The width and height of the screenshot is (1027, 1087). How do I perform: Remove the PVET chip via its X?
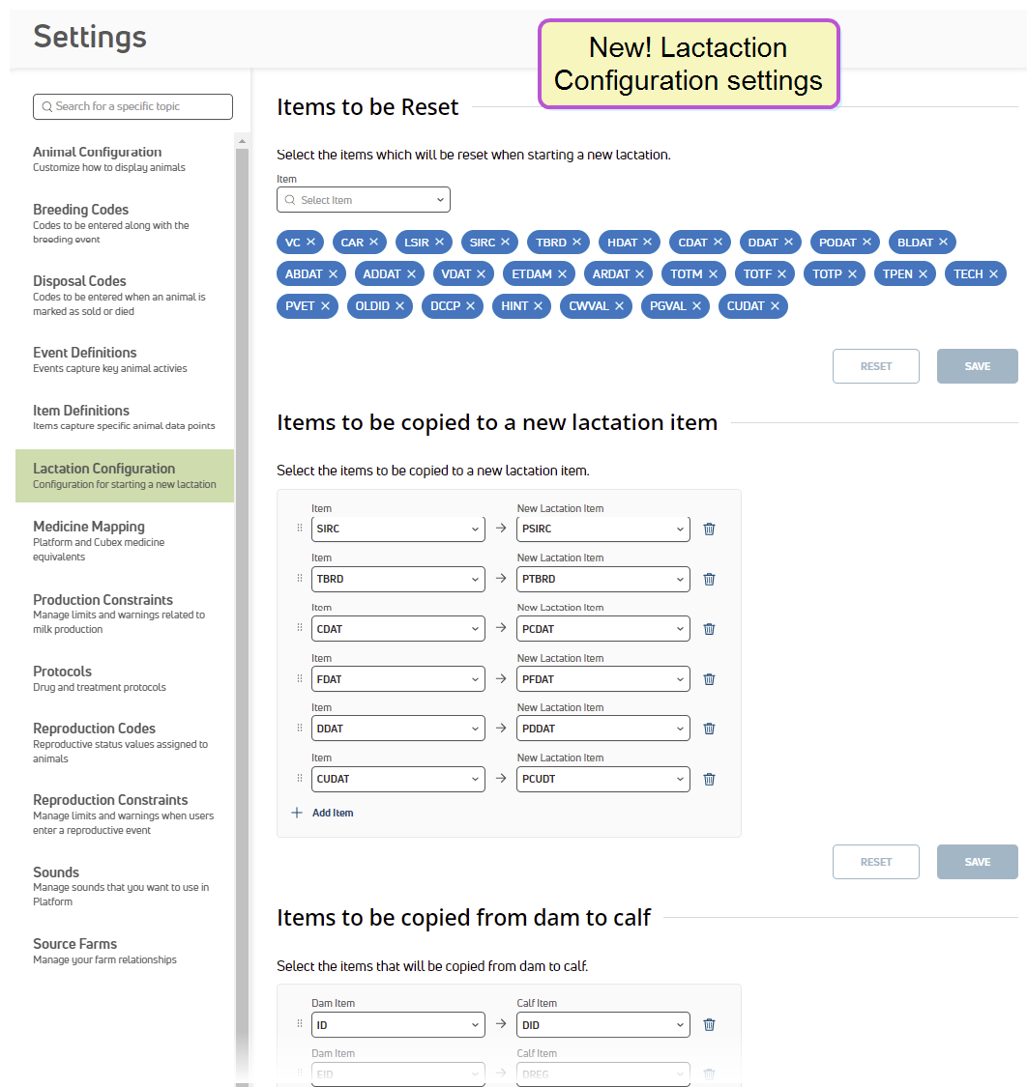point(325,305)
